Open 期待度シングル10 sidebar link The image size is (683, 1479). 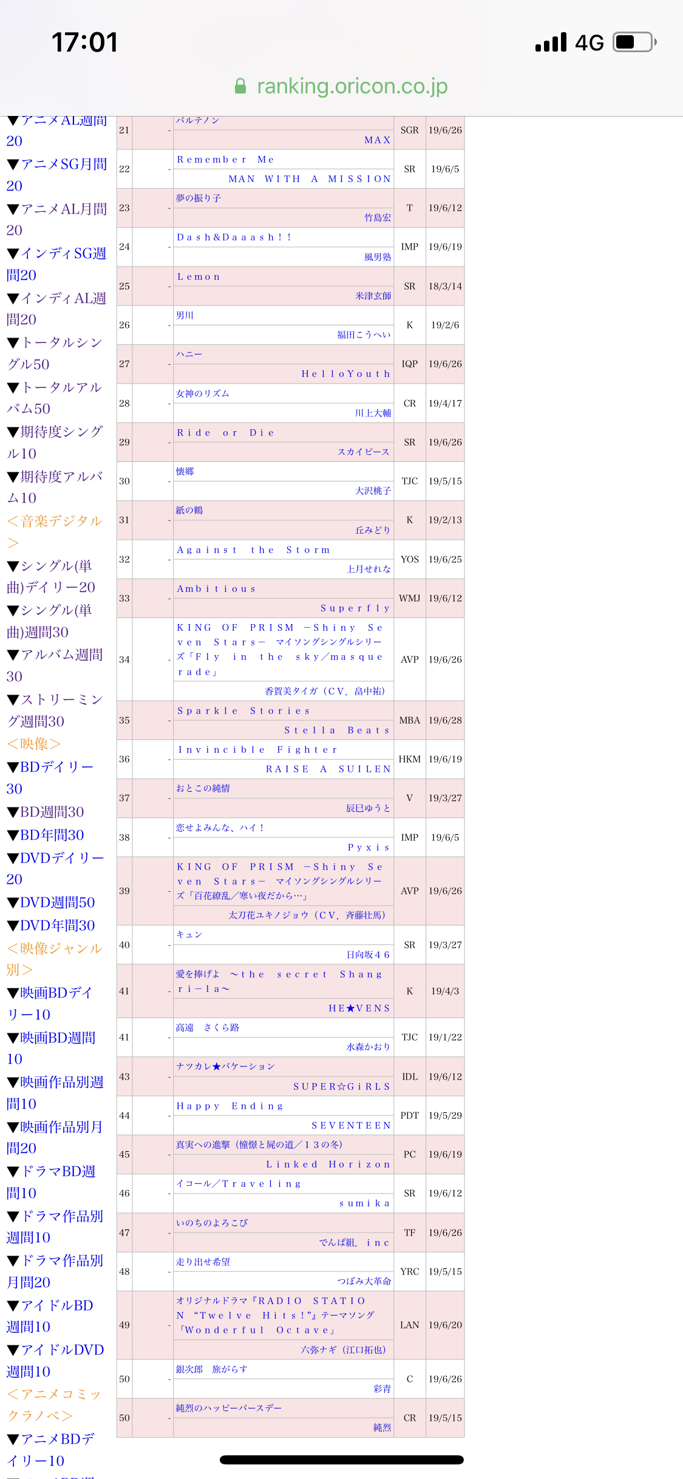[55, 443]
